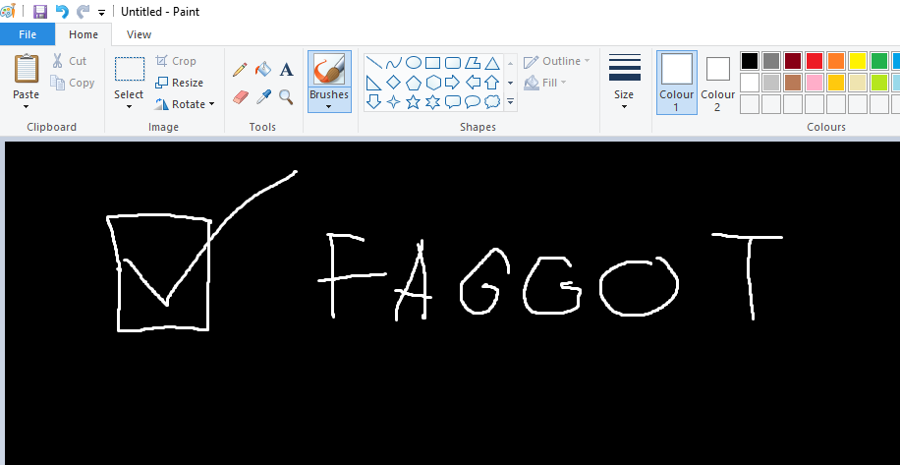The width and height of the screenshot is (900, 465).
Task: Select the Line shape
Action: (x=374, y=63)
